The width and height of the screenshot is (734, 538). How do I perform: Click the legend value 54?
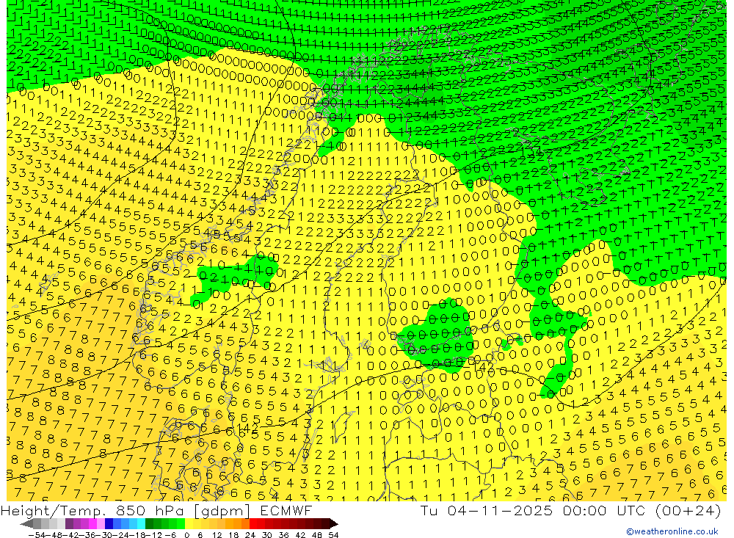tap(333, 535)
